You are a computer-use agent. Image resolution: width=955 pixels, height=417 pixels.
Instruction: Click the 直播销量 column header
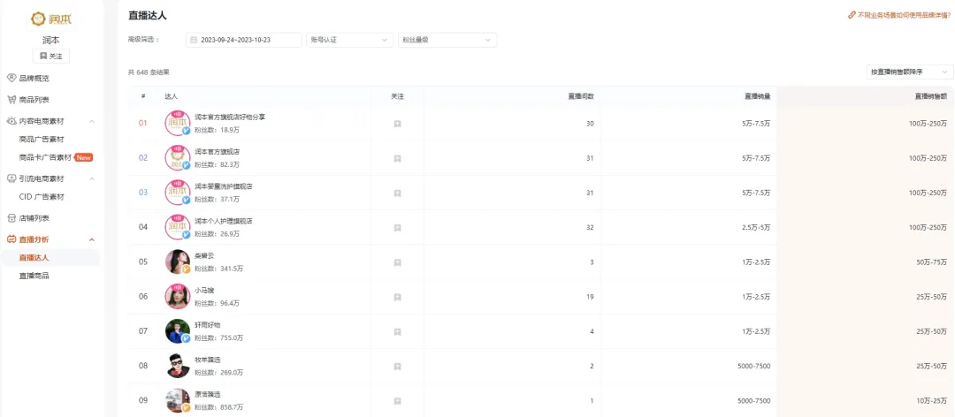(x=758, y=96)
